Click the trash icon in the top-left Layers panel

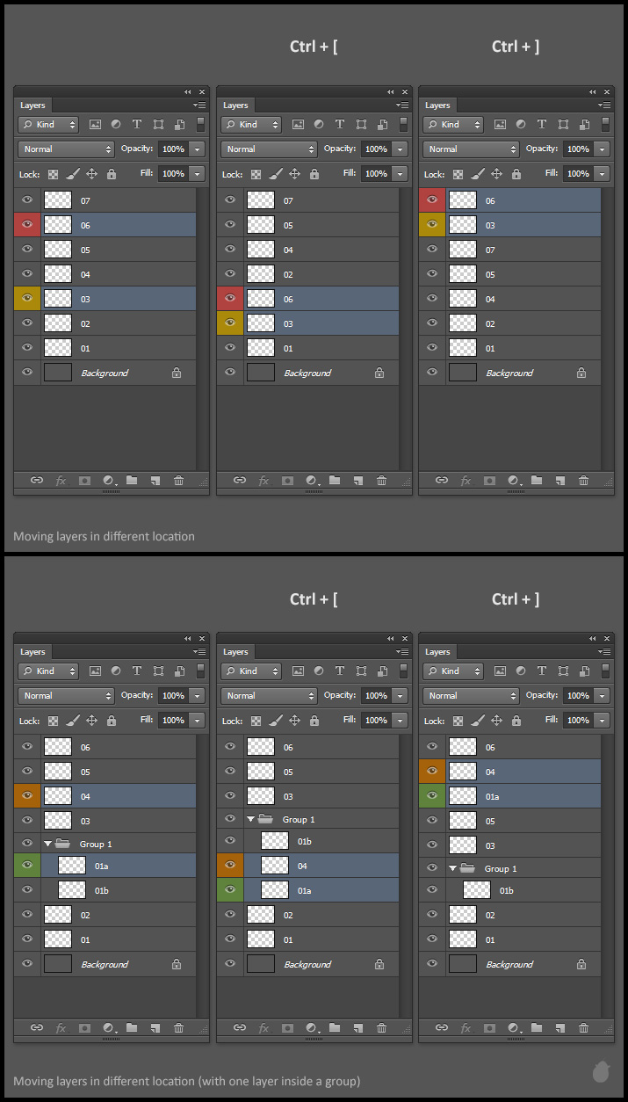(x=179, y=481)
